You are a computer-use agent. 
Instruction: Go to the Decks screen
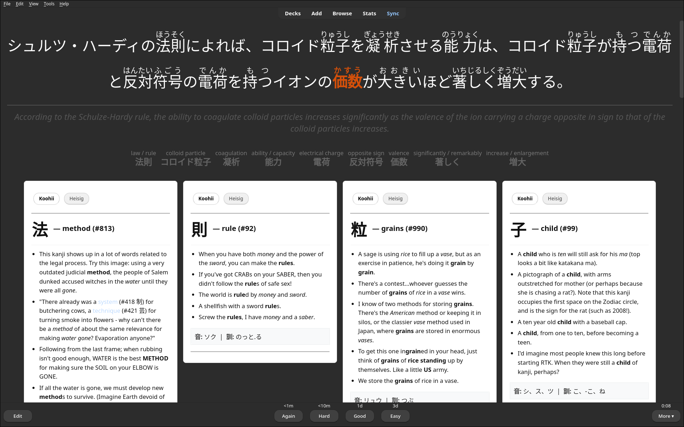pyautogui.click(x=292, y=14)
